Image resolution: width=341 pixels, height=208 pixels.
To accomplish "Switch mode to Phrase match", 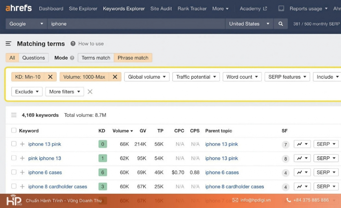I will (133, 58).
